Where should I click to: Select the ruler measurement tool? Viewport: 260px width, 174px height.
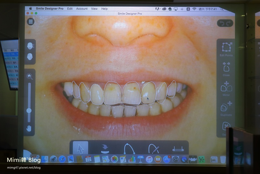pos(178,149)
